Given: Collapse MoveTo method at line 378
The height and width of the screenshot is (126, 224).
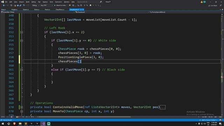Looking at the screenshot, I should tap(22, 111).
